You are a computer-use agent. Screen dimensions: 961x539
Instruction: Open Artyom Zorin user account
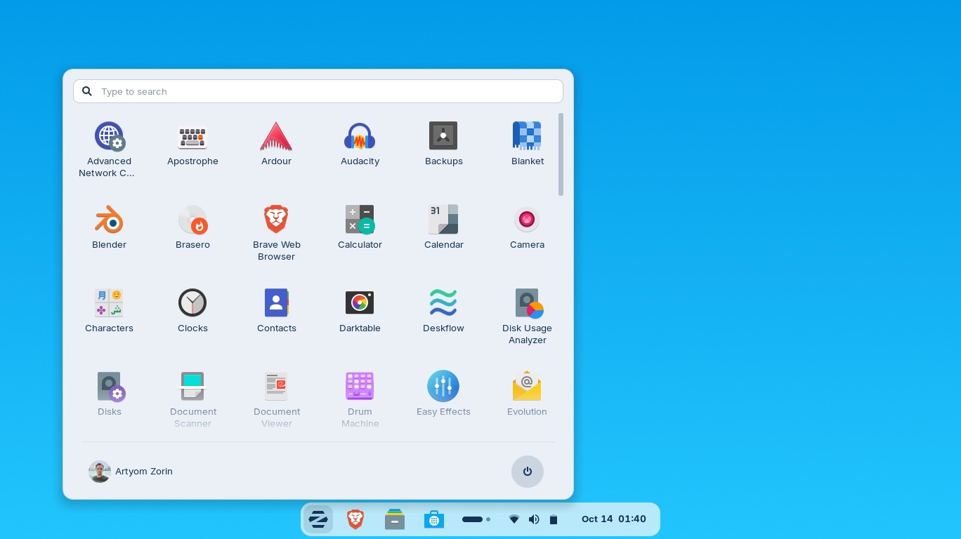point(131,472)
